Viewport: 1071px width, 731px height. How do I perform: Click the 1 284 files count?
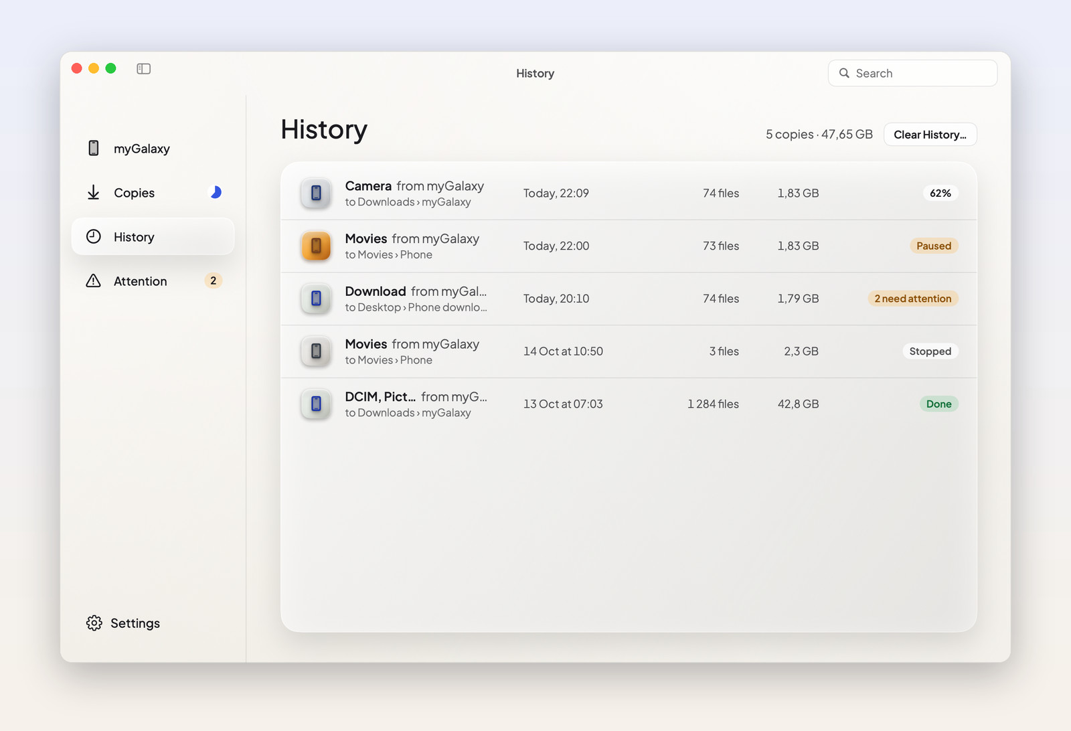click(713, 404)
